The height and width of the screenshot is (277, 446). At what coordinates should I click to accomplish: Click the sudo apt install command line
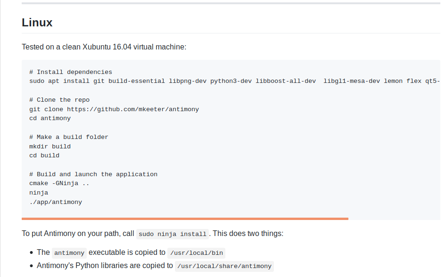235,81
